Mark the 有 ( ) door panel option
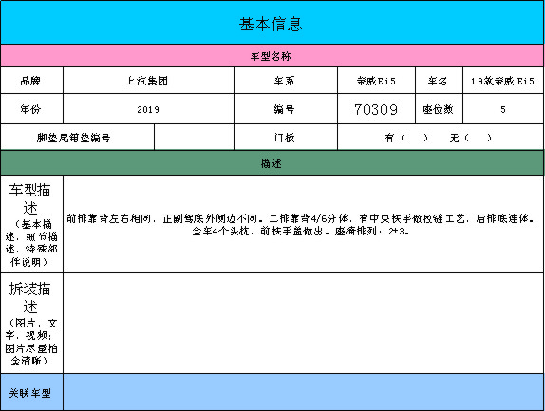545x411 pixels. 406,138
